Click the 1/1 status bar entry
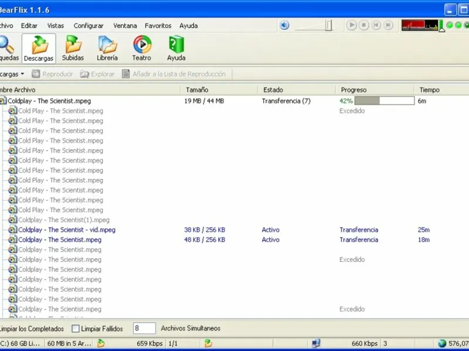469x351 pixels. point(173,343)
